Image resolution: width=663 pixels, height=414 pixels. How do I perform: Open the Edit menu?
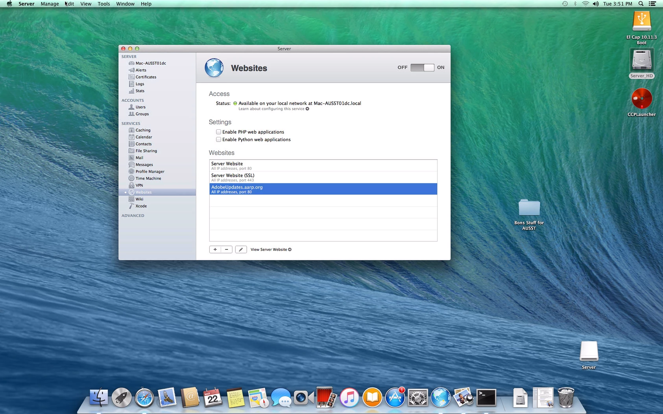(x=70, y=4)
